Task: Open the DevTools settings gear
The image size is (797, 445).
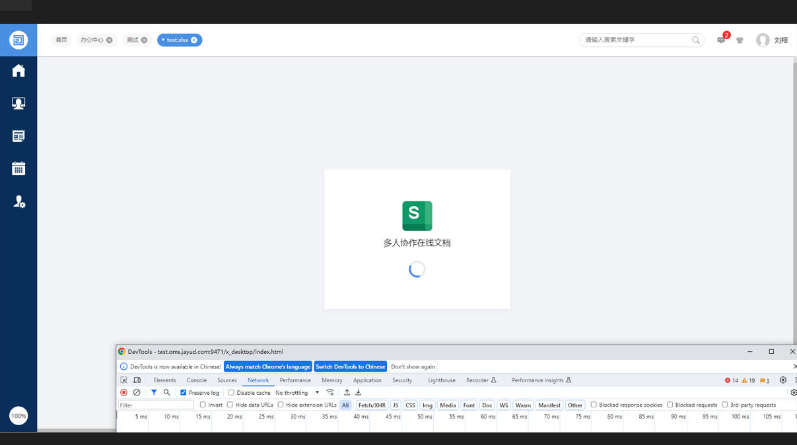Action: (782, 380)
